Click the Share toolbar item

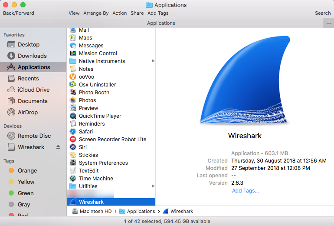point(137,13)
